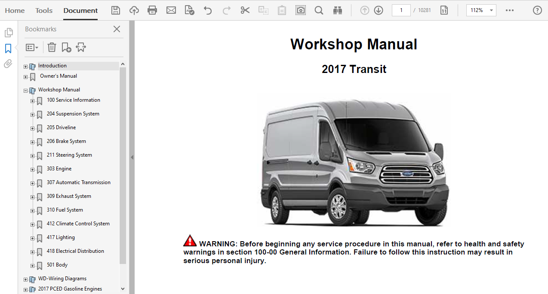The image size is (548, 294).
Task: Send file by email icon
Action: tap(171, 10)
